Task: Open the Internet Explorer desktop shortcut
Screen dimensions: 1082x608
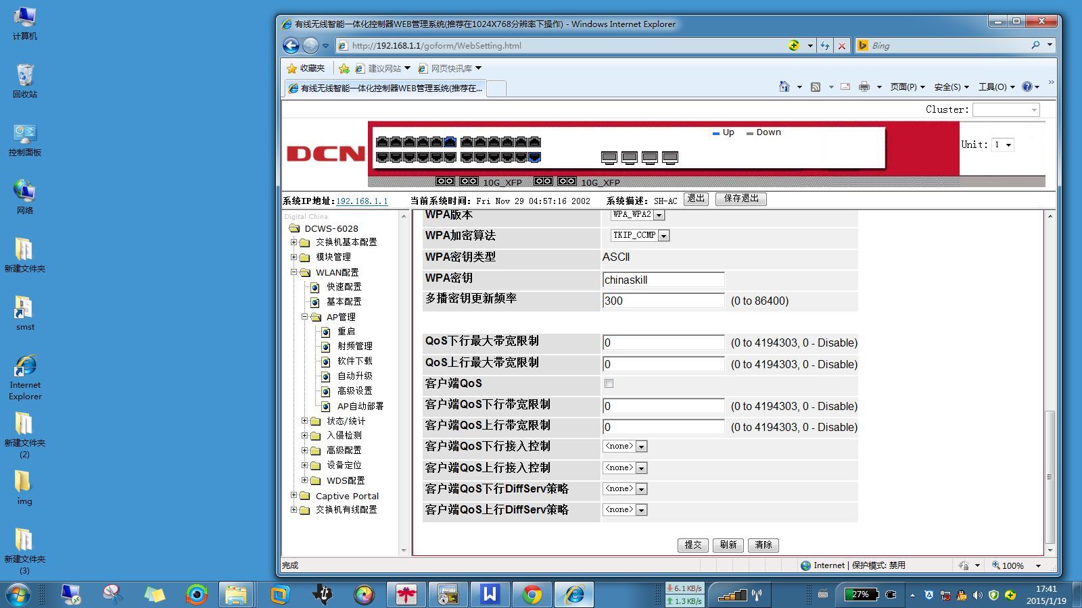Action: (25, 377)
